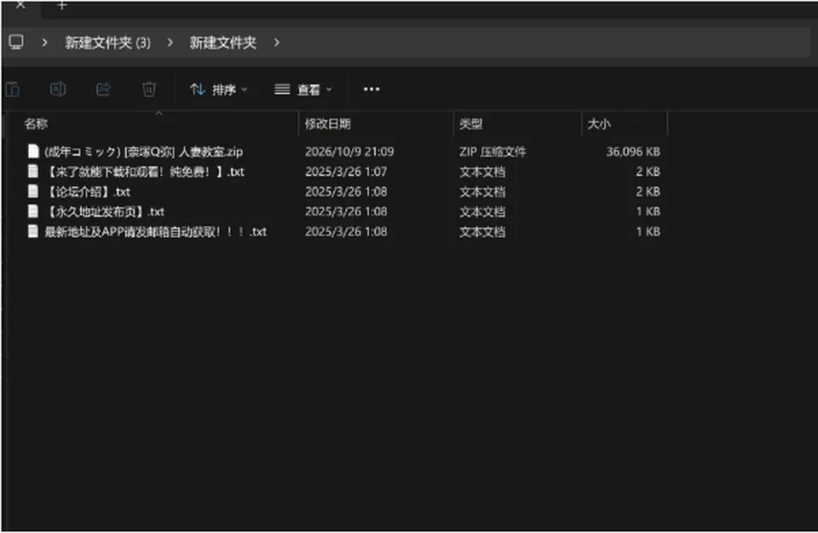Click the 2 KB size of 【论坛介绍】.txt
This screenshot has width=818, height=533.
[648, 192]
